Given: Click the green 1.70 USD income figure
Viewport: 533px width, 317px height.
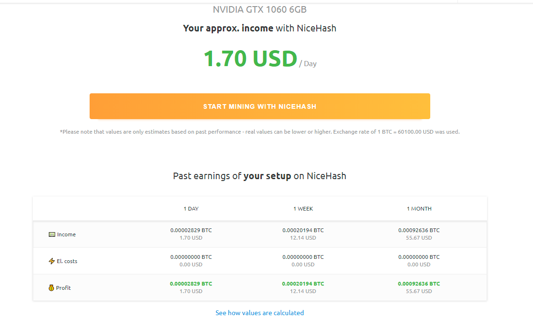Looking at the screenshot, I should [x=249, y=59].
